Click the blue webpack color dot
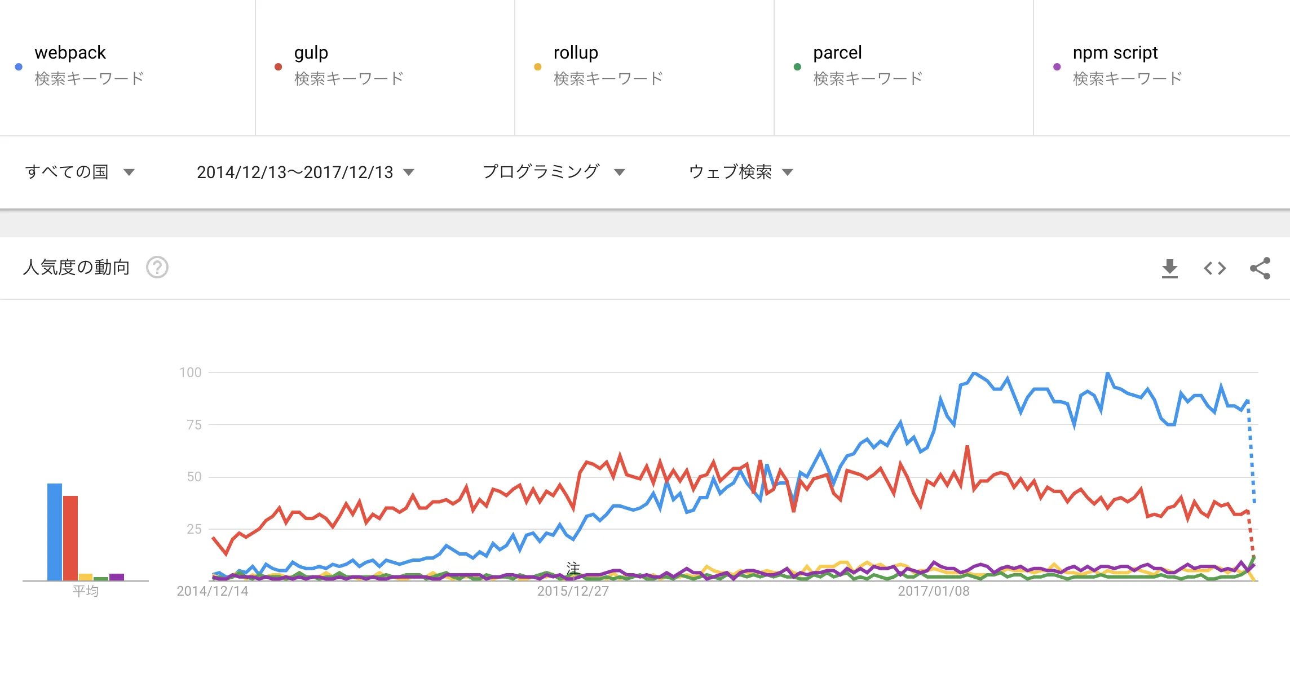This screenshot has width=1290, height=674. point(18,66)
